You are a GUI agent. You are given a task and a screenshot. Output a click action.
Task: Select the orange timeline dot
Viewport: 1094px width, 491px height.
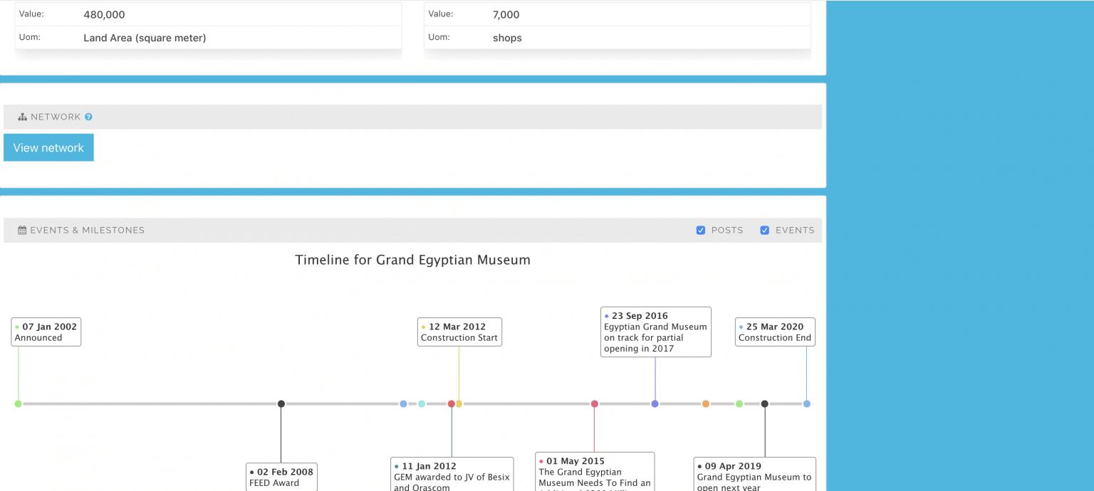tap(706, 403)
